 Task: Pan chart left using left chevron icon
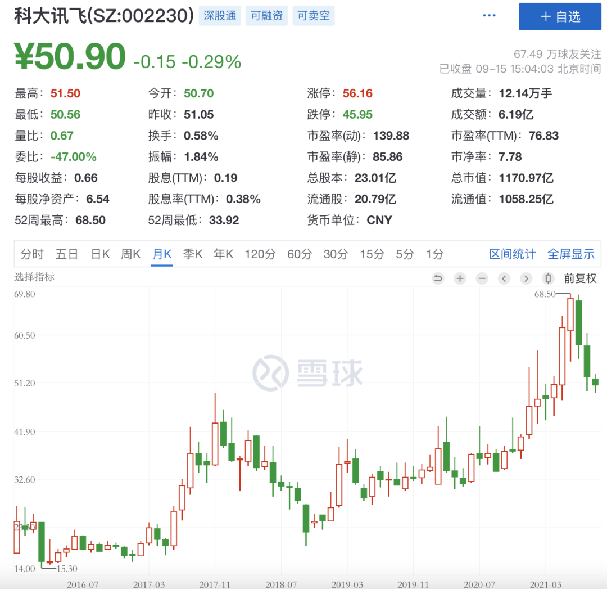coord(504,278)
